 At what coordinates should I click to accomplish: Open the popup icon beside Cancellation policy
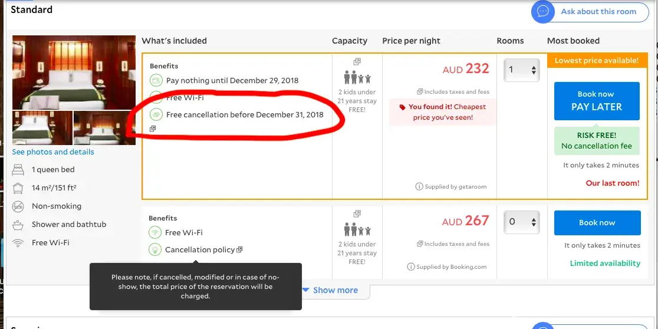pos(239,249)
